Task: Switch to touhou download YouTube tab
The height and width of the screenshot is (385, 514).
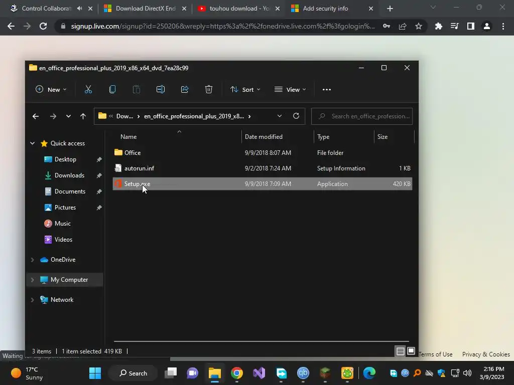Action: pyautogui.click(x=239, y=9)
